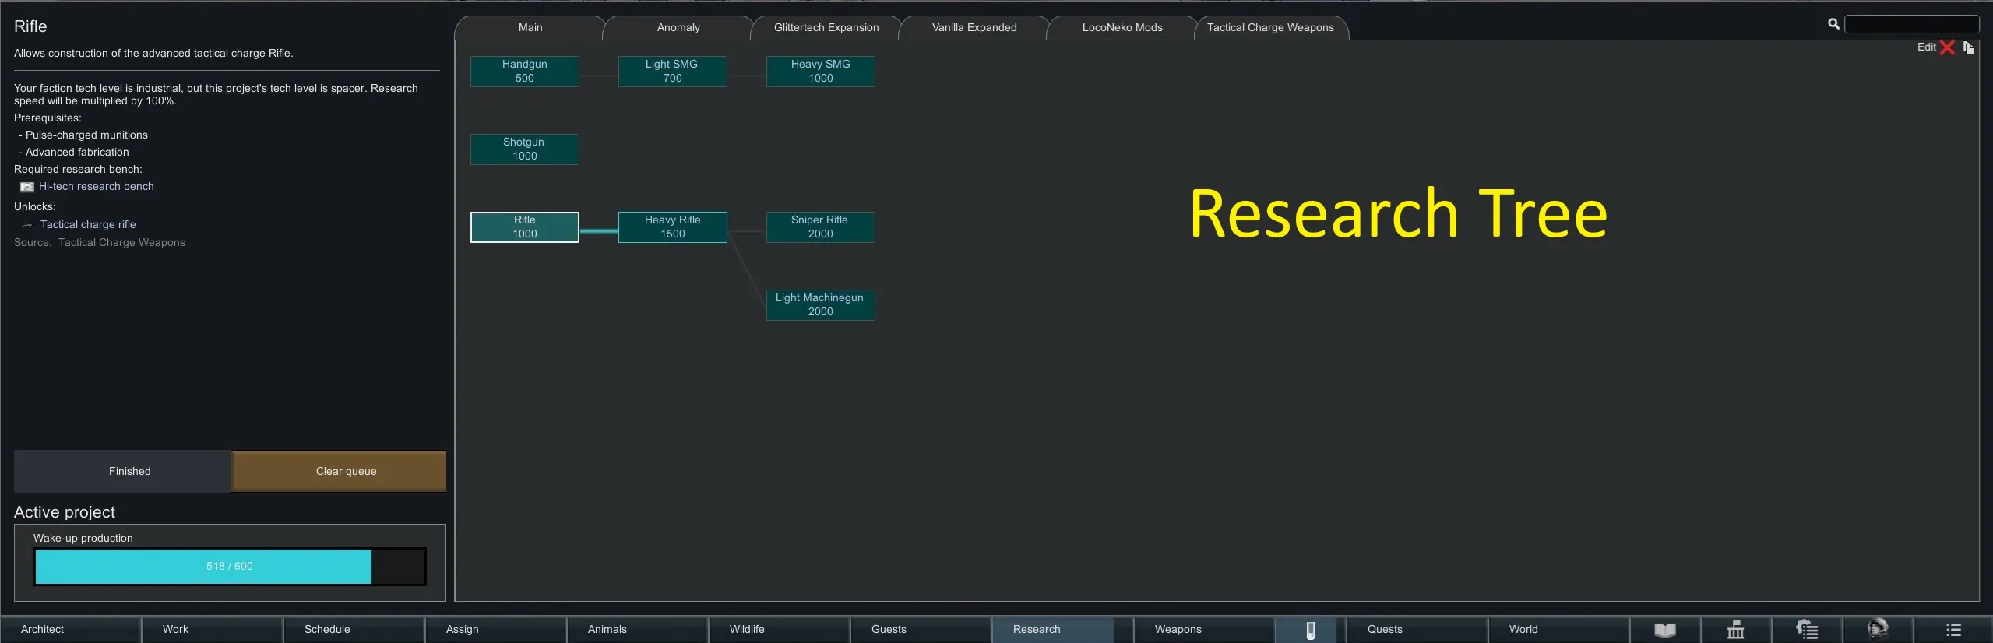Image resolution: width=1993 pixels, height=643 pixels.
Task: Open the Hi-tech research bench link
Action: point(96,187)
